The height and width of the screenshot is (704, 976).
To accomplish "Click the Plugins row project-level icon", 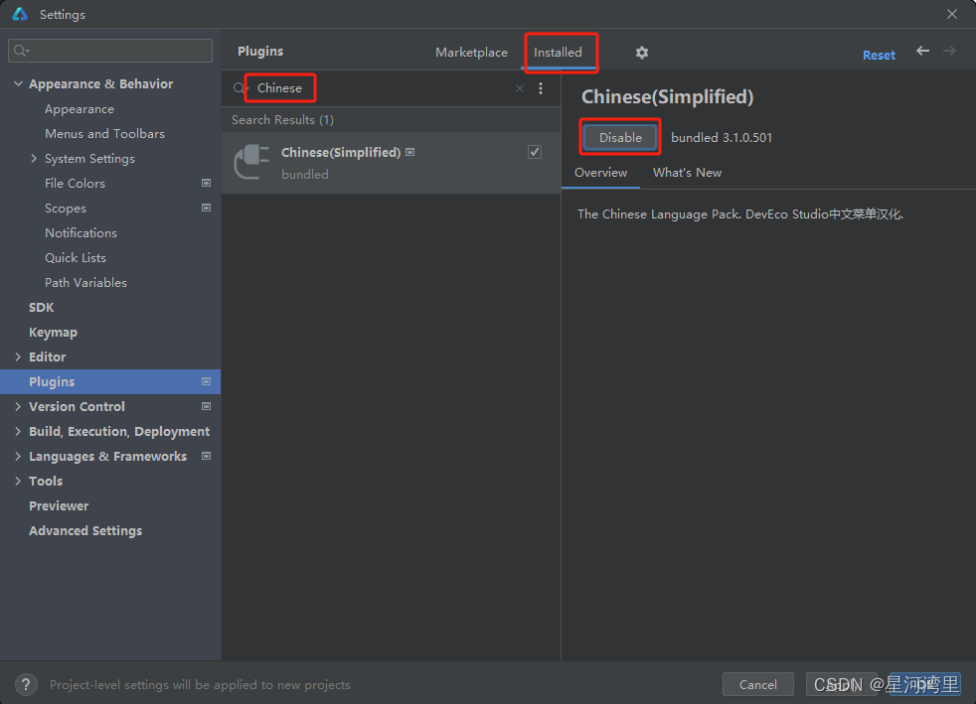I will pyautogui.click(x=206, y=381).
